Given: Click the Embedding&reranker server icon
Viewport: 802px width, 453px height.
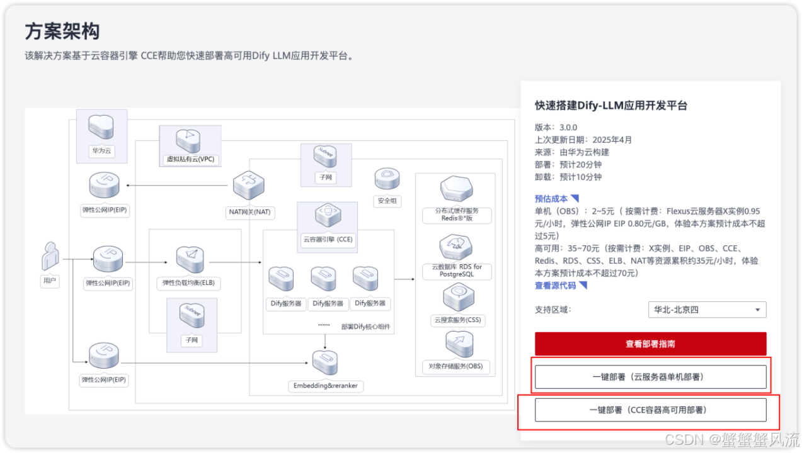Looking at the screenshot, I should (x=325, y=363).
